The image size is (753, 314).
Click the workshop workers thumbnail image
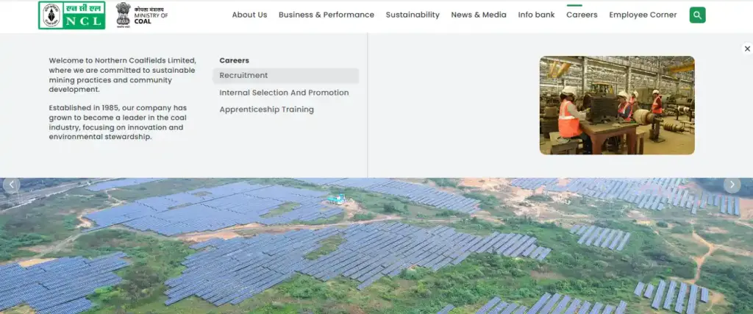[617, 105]
